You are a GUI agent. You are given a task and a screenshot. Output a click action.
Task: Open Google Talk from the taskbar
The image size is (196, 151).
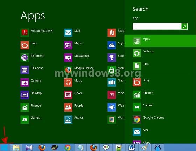pos(106,148)
